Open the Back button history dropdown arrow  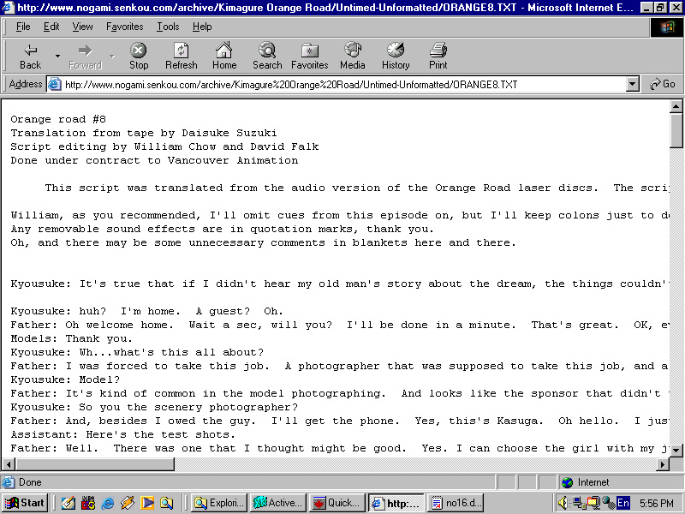57,56
